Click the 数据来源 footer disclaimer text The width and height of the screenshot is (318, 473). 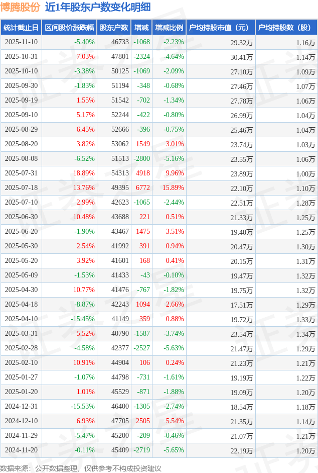coord(81,468)
